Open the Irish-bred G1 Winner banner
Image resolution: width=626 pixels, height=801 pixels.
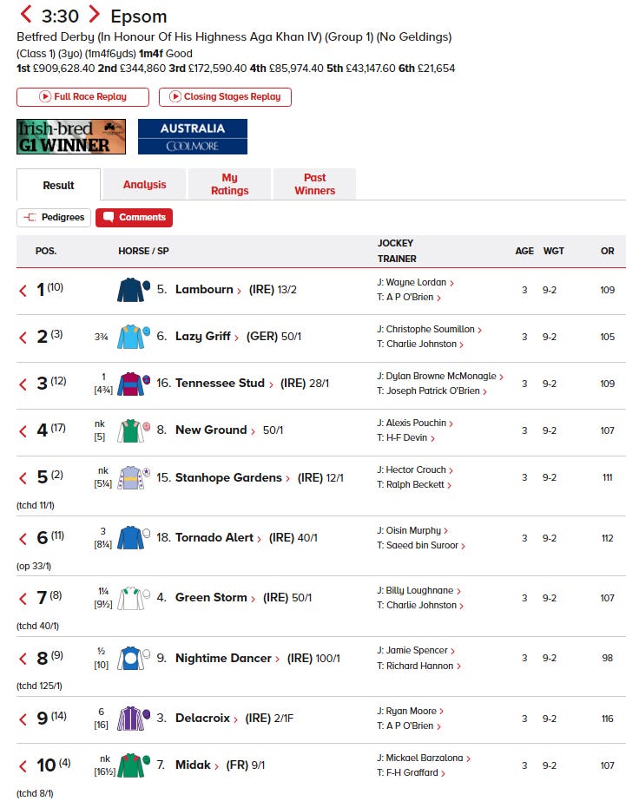tap(71, 136)
